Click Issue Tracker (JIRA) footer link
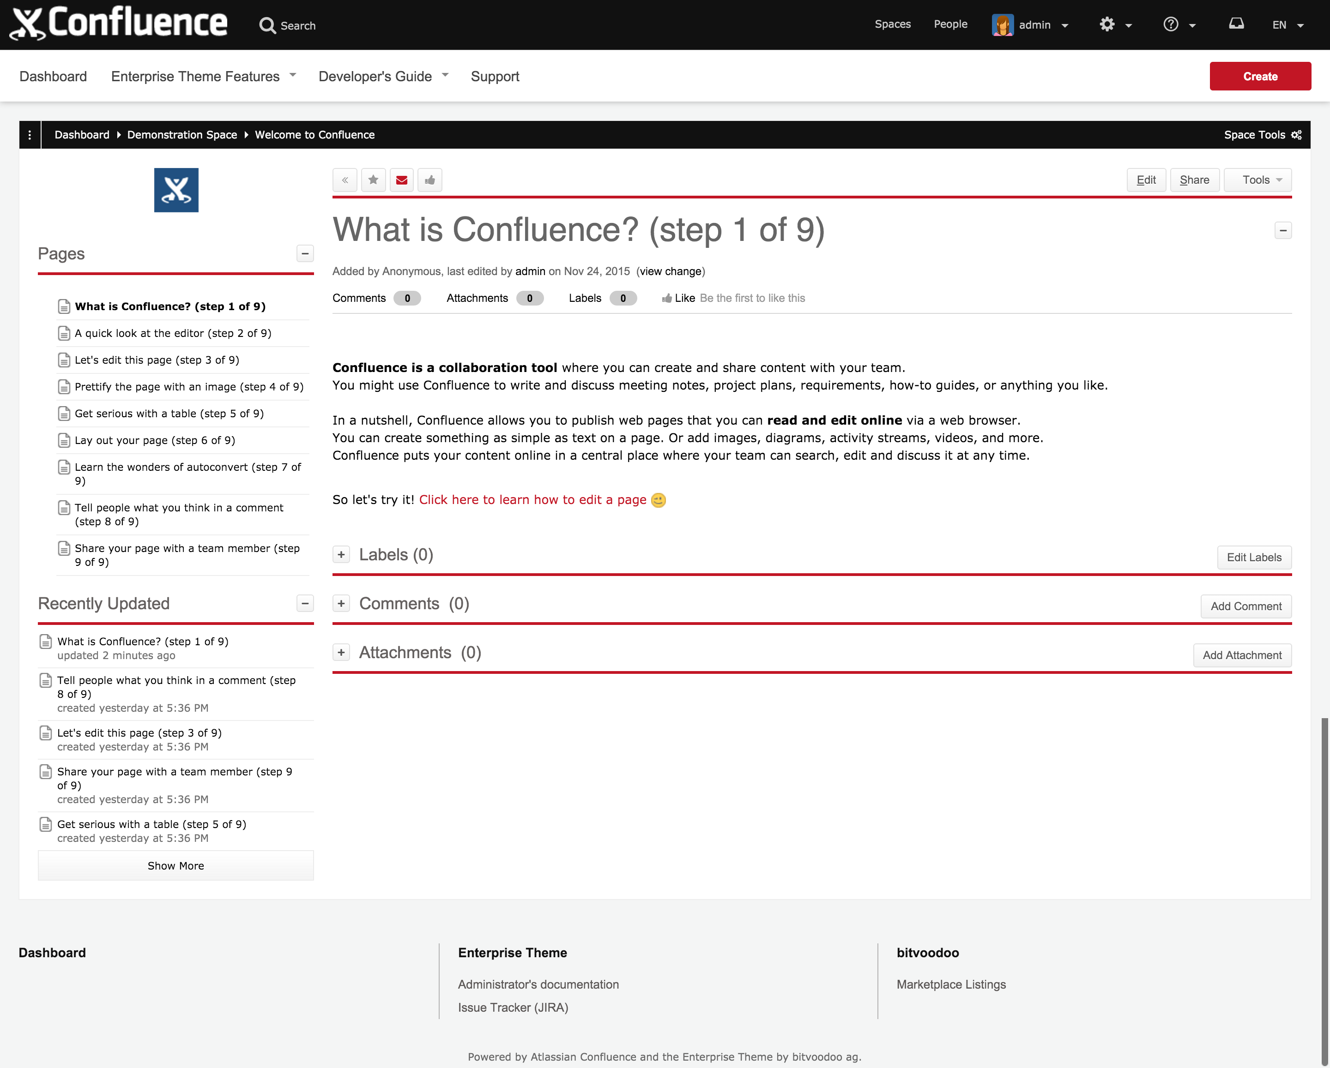This screenshot has width=1330, height=1068. coord(513,1008)
